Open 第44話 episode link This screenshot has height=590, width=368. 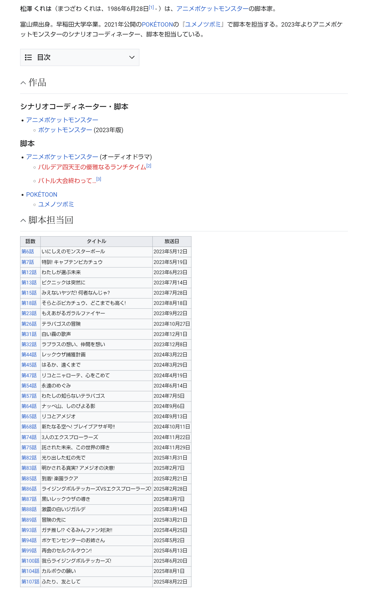(x=29, y=355)
